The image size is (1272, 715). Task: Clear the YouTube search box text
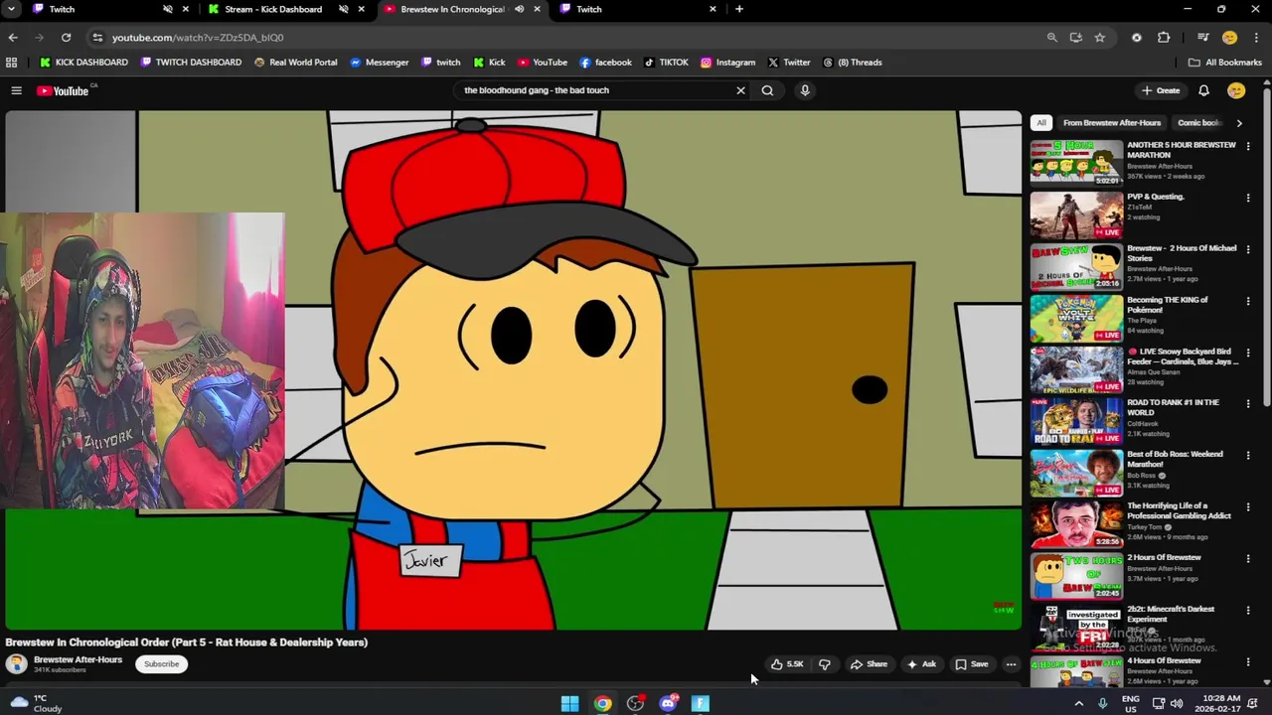740,90
